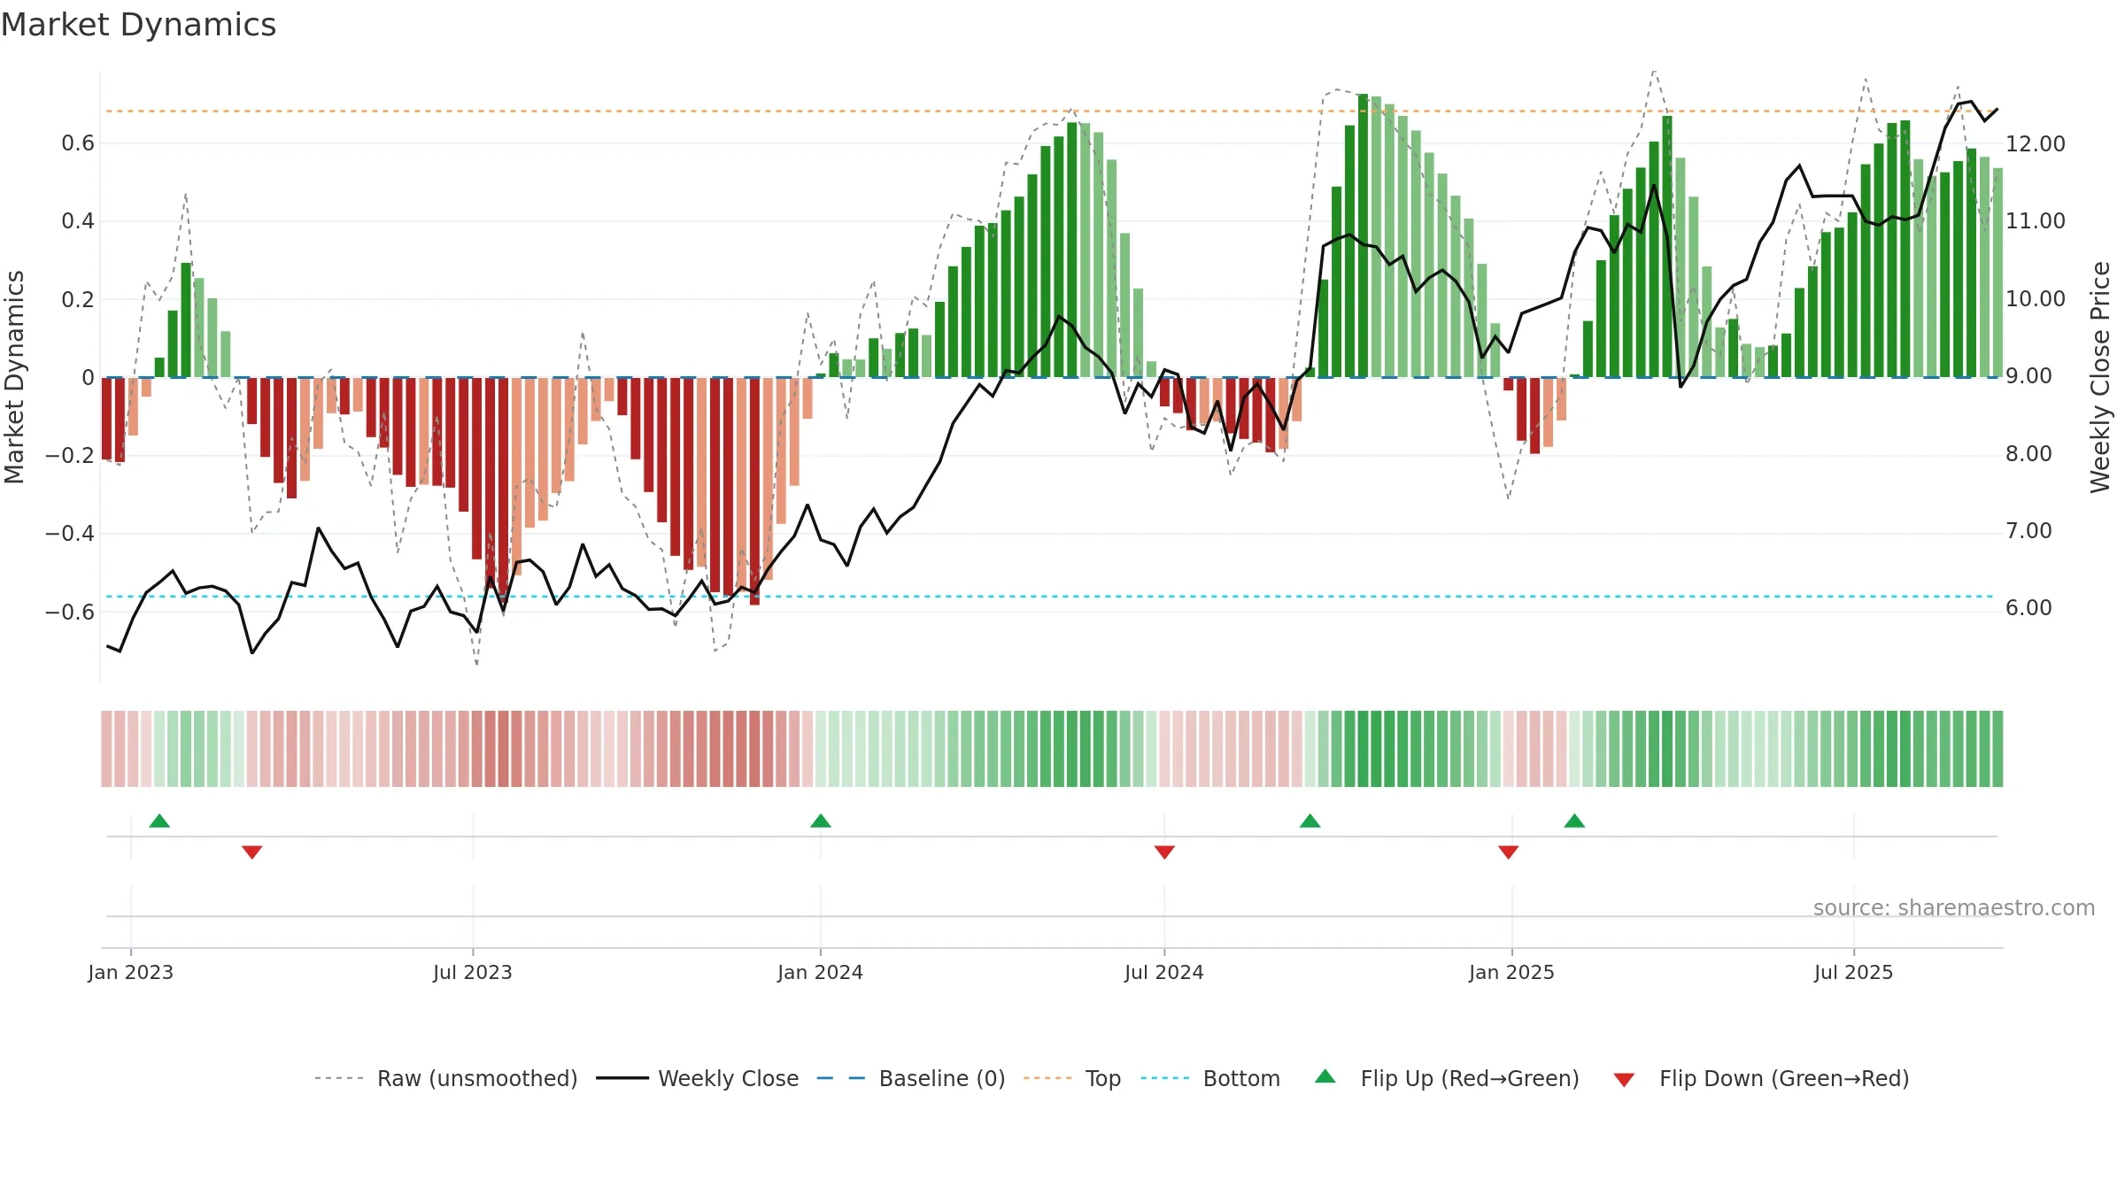Click the 11.00 price axis label
This screenshot has height=1195, width=2125.
[x=2036, y=221]
